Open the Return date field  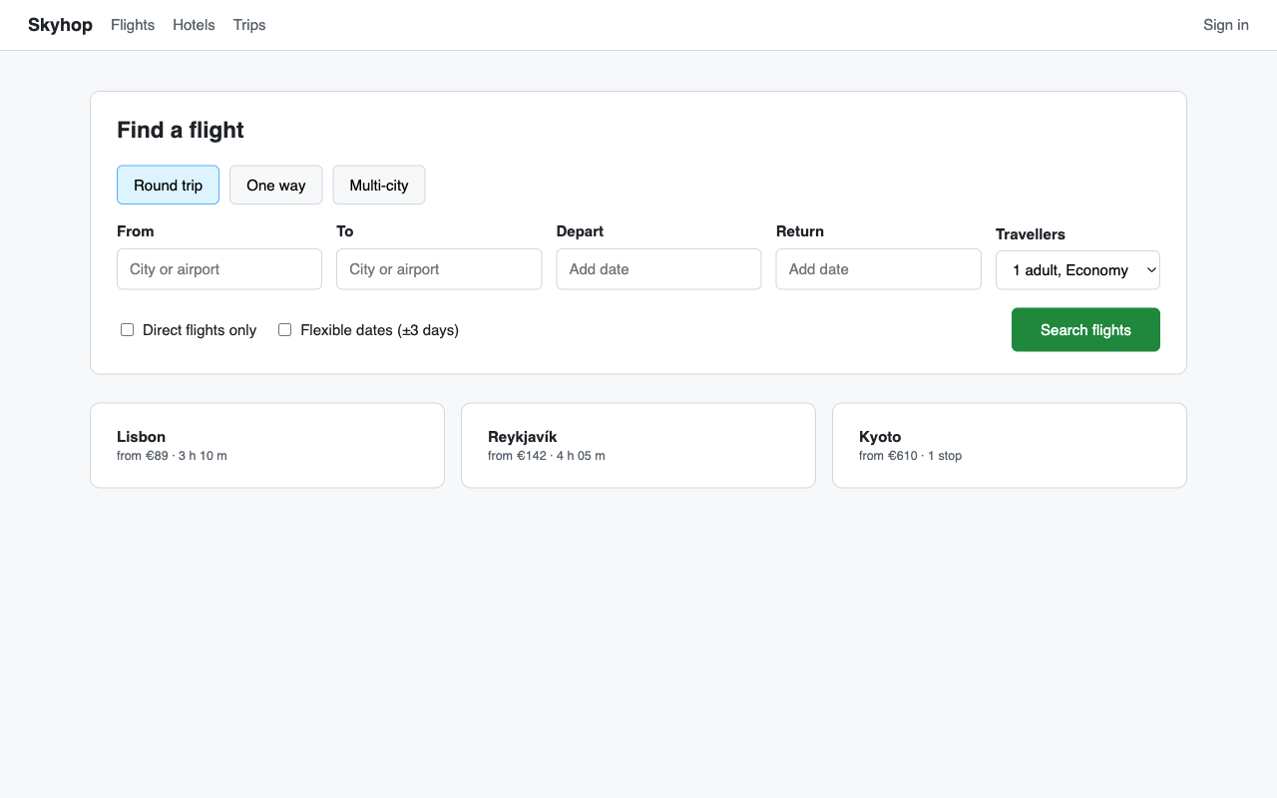click(x=878, y=269)
